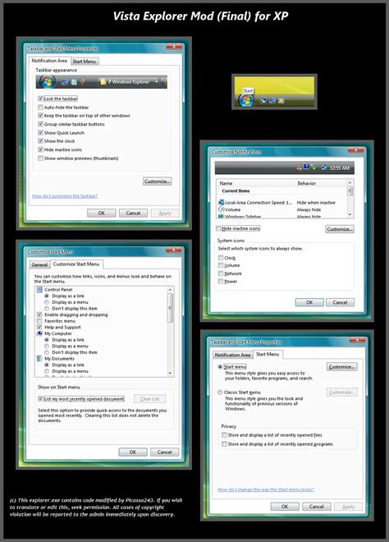The image size is (389, 542).
Task: Check the Favorites menu option
Action: [39, 321]
